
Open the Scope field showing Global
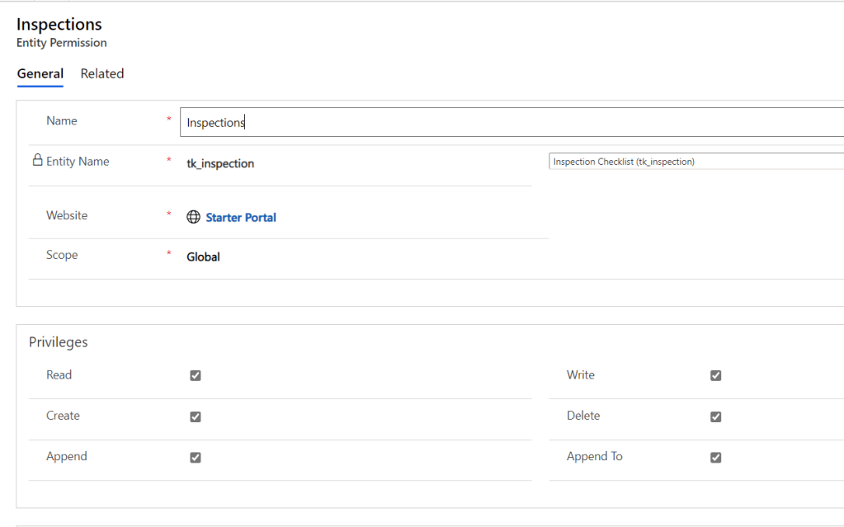(x=203, y=256)
